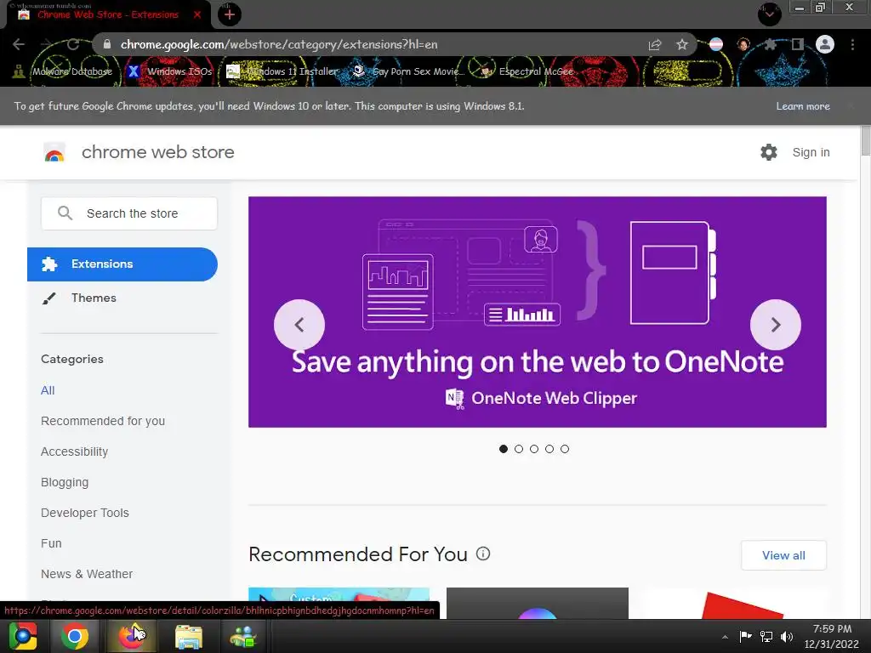Screen dimensions: 871x653
Task: Click the site lock icon in address bar
Action: (x=107, y=44)
